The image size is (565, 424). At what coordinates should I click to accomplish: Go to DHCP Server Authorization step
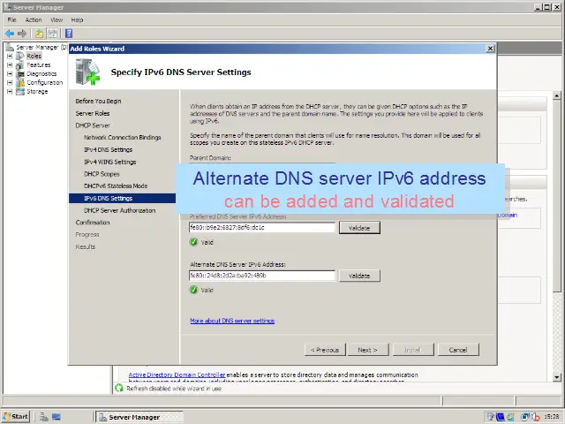pyautogui.click(x=120, y=210)
